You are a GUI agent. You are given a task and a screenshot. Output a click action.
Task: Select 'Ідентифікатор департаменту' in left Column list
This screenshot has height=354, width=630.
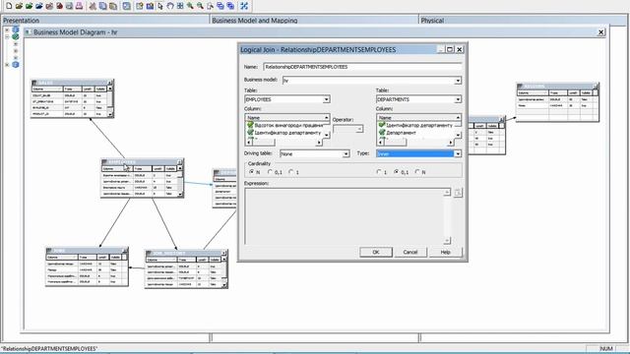[287, 133]
